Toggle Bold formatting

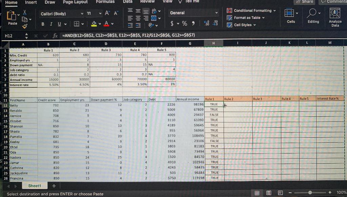pyautogui.click(x=43, y=24)
